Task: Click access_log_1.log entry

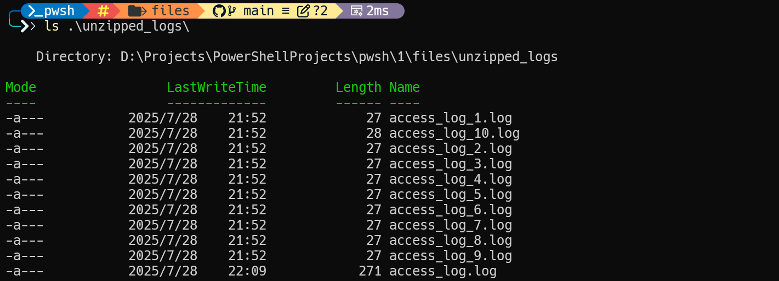Action: point(451,118)
